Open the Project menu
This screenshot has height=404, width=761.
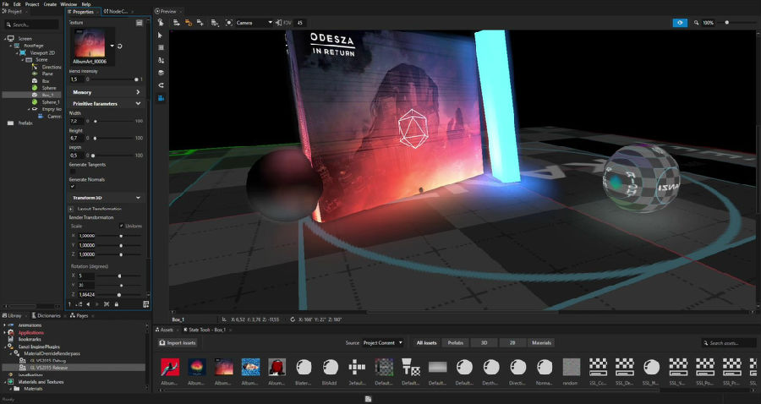point(32,4)
